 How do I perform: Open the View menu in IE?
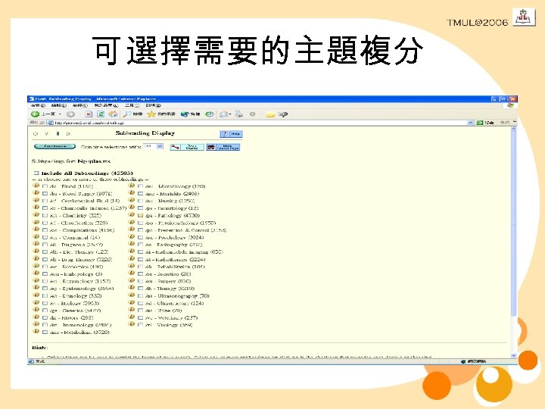pos(80,105)
